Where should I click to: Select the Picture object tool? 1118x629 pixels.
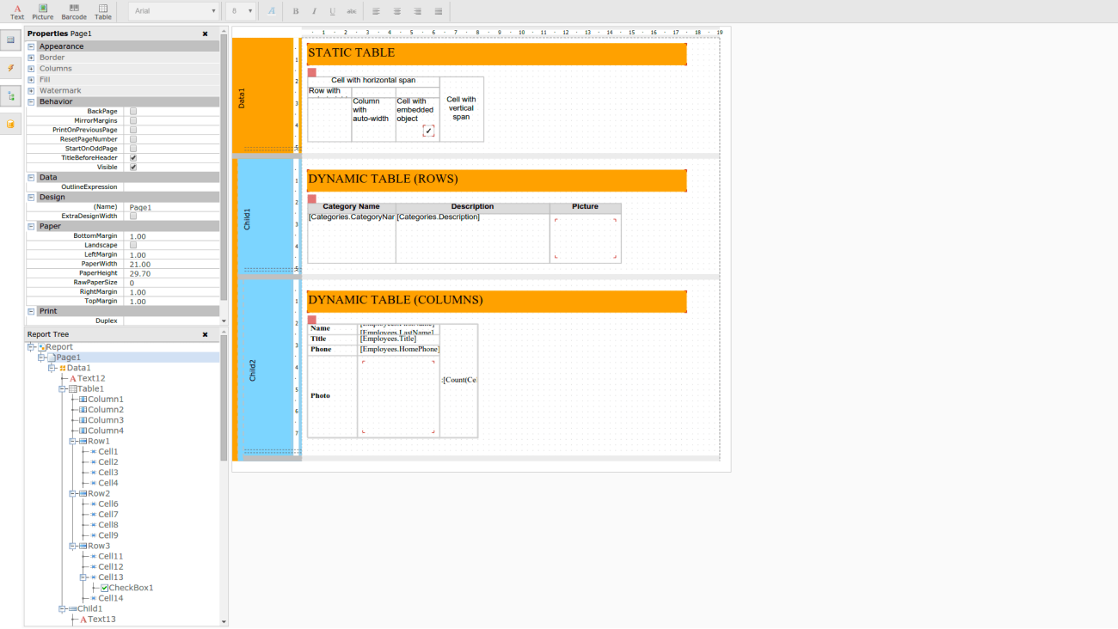[42, 11]
